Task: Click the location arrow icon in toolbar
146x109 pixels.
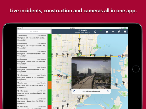Action: point(113,32)
